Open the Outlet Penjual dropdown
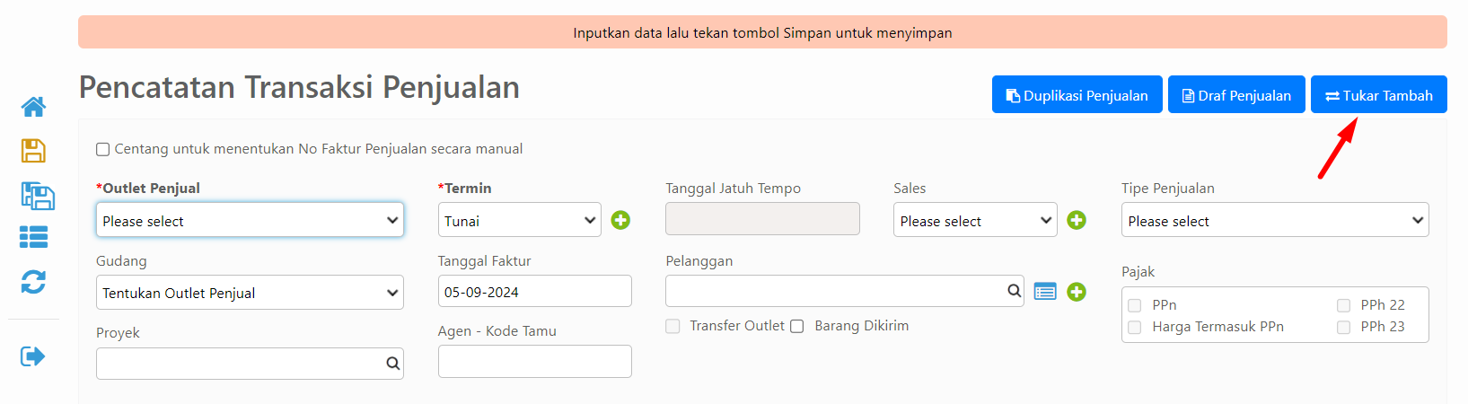1468x404 pixels. [250, 220]
